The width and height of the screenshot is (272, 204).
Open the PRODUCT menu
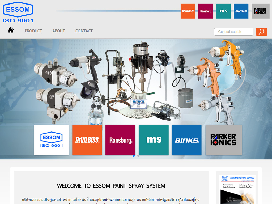33,31
